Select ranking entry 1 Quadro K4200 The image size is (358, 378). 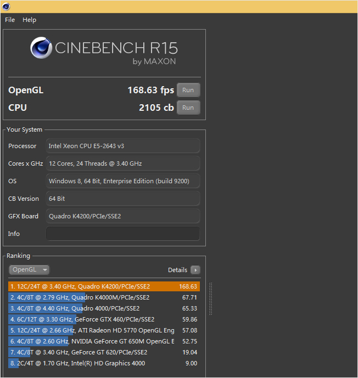click(104, 286)
